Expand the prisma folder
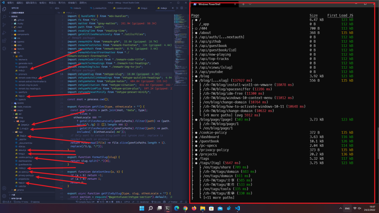Image resolution: width=379 pixels, height=213 pixels. click(x=20, y=190)
